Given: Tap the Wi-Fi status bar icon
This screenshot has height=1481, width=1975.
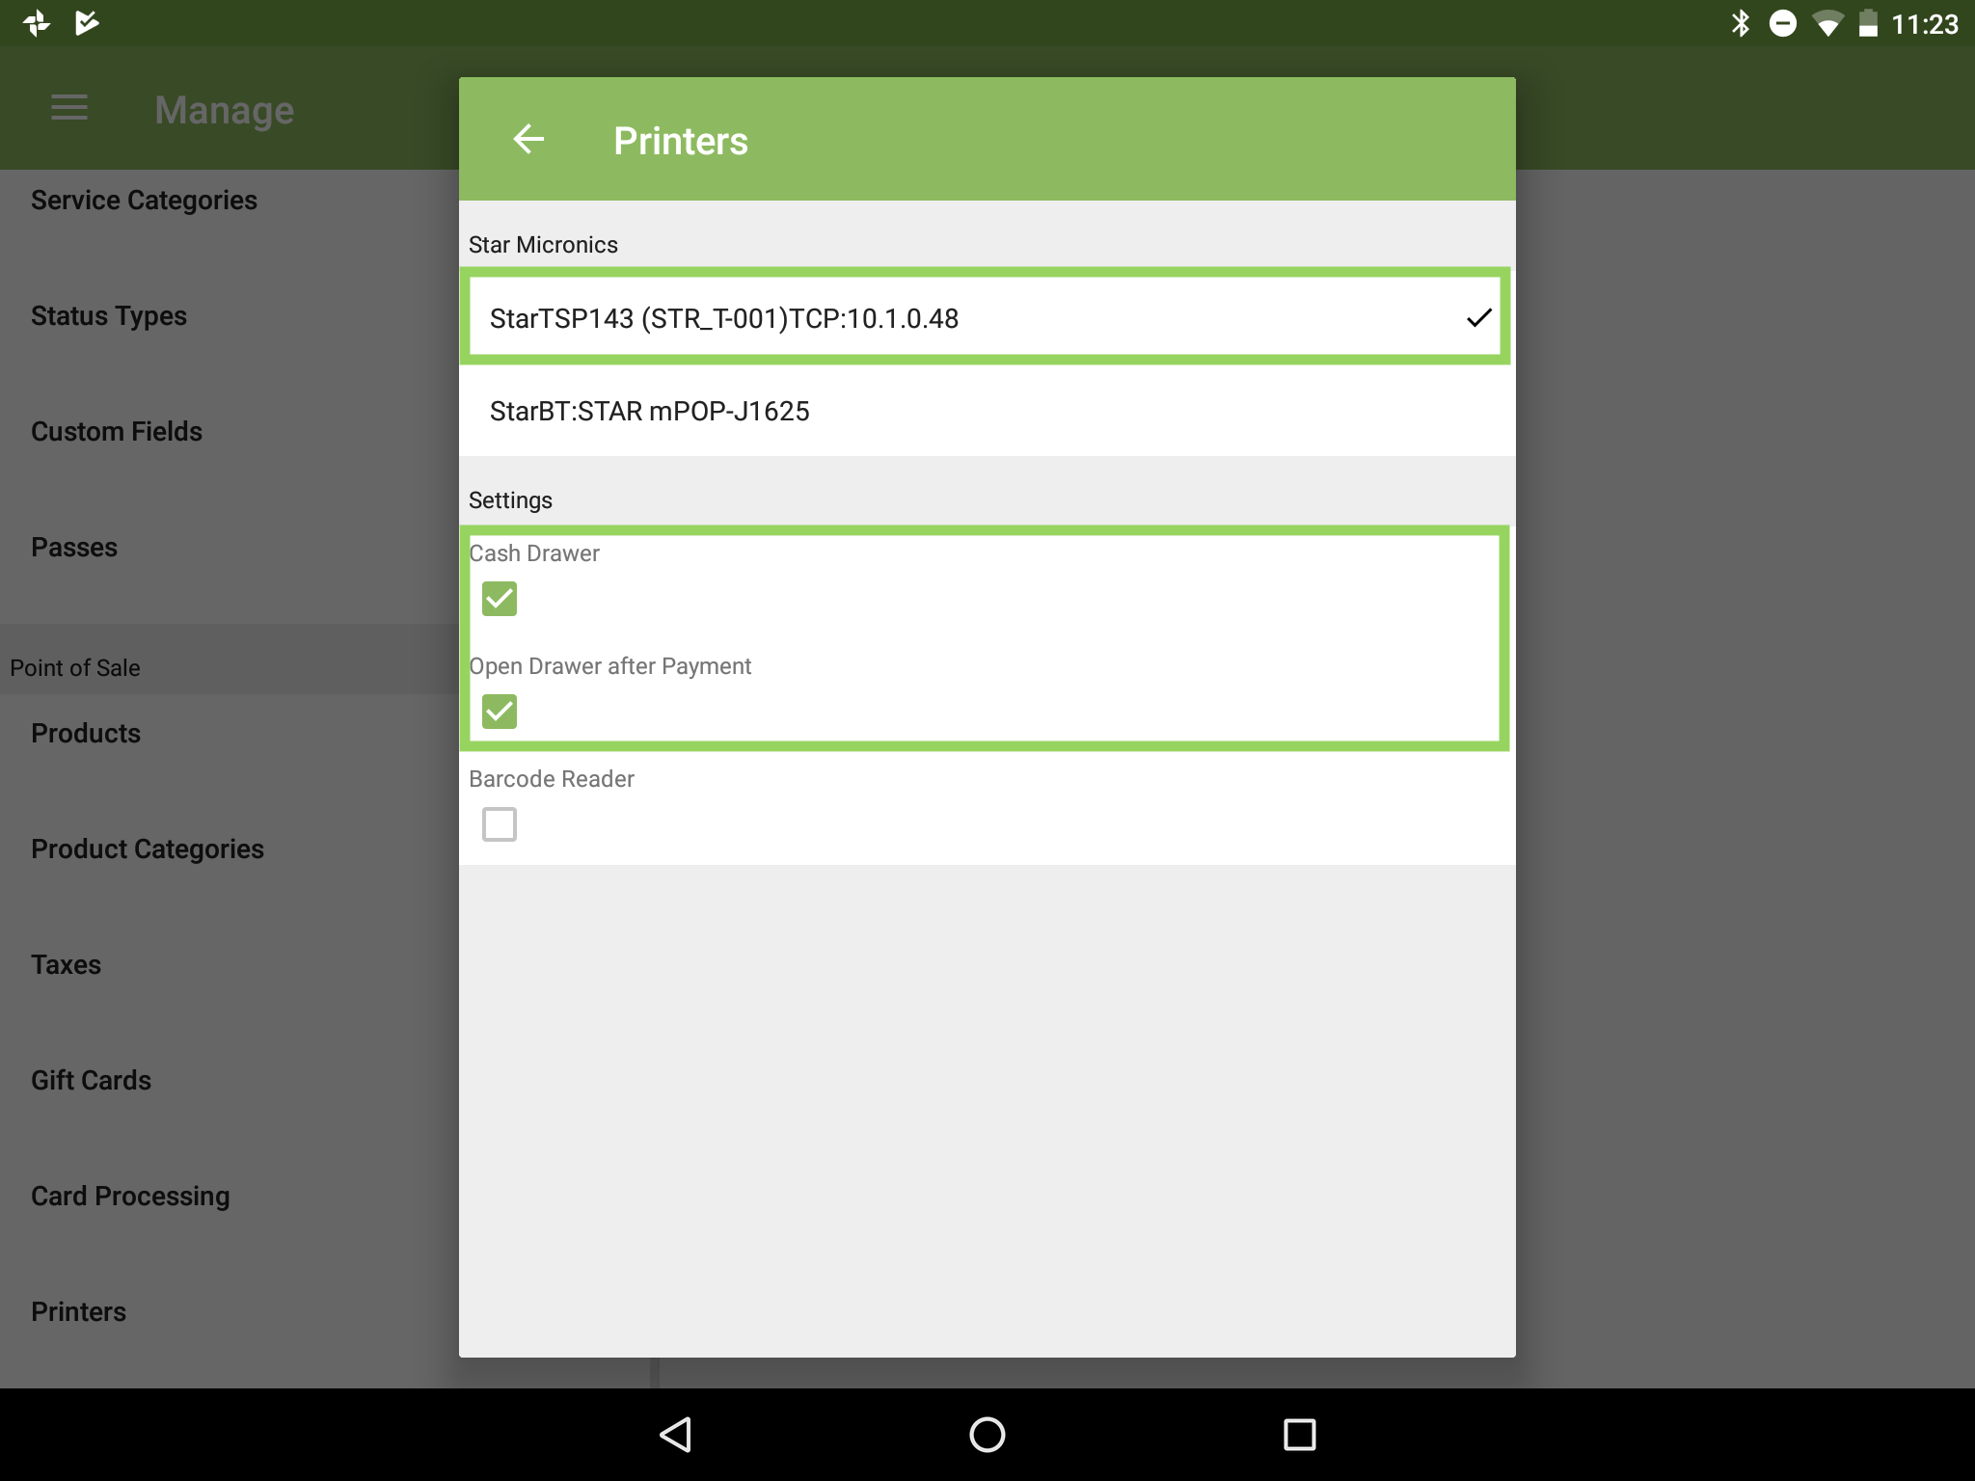Looking at the screenshot, I should (x=1826, y=23).
